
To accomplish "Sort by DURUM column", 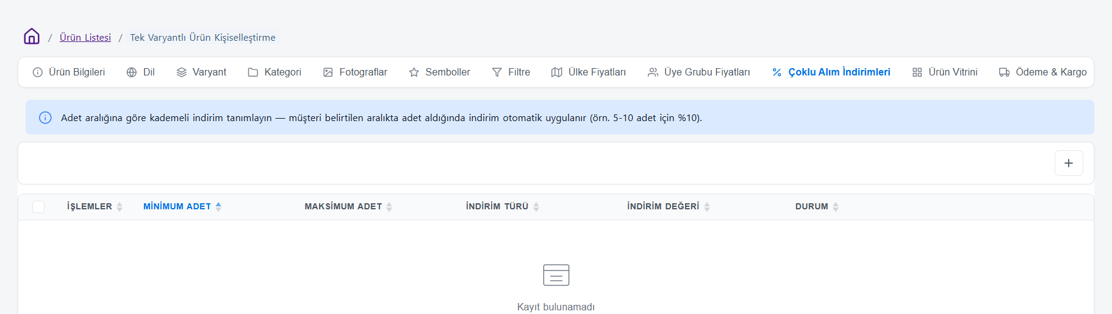I will click(817, 207).
